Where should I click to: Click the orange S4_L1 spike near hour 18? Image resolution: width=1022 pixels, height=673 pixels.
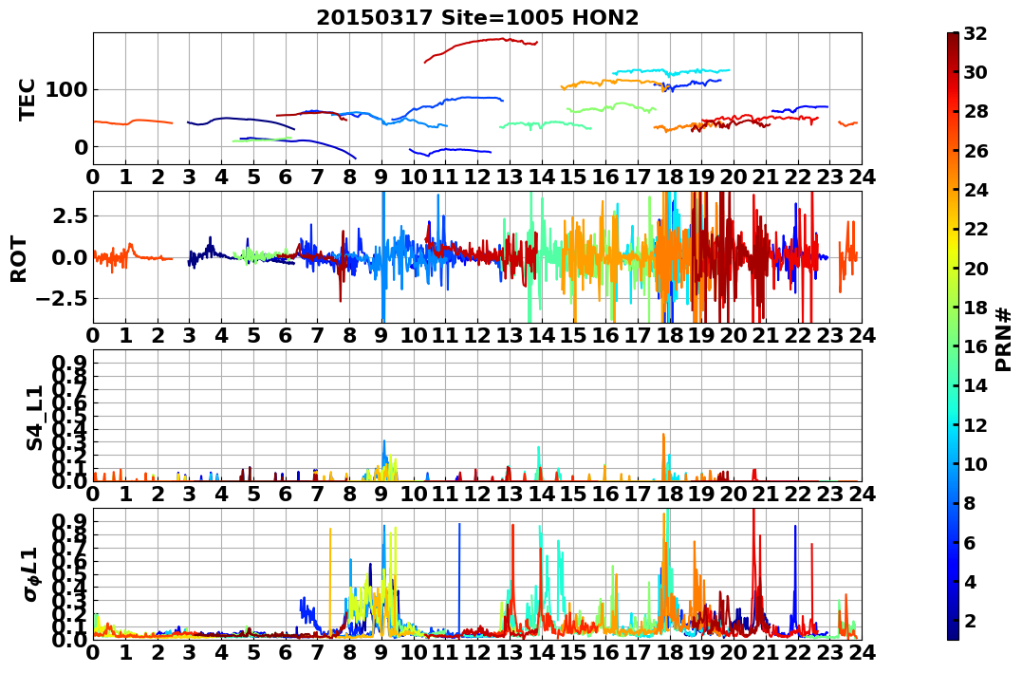coord(663,457)
